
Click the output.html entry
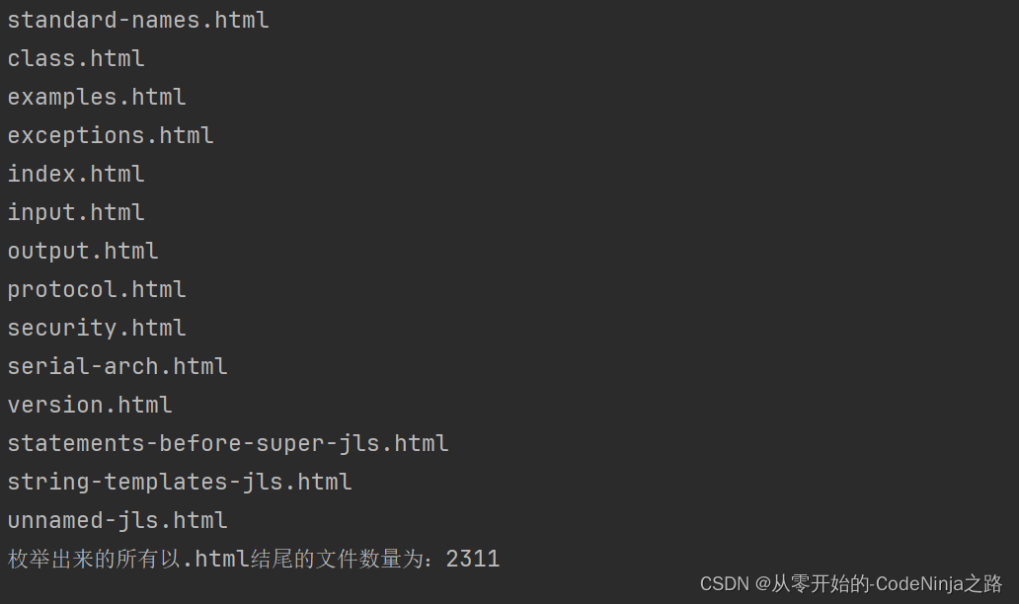(x=83, y=252)
